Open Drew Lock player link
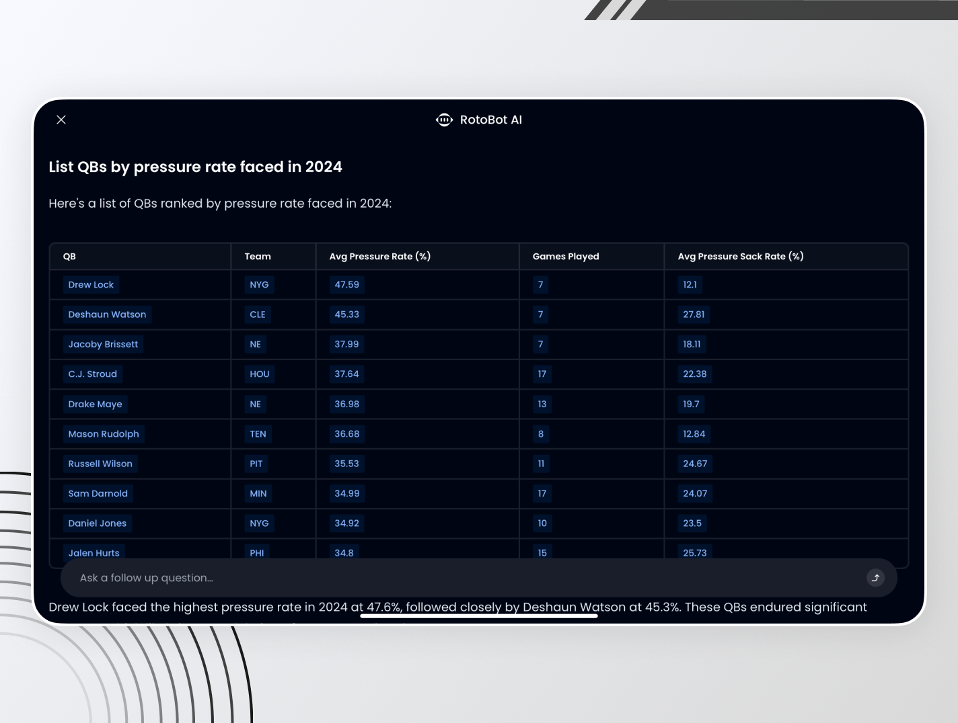 [91, 285]
